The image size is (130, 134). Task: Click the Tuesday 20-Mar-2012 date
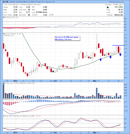(x=114, y=5)
